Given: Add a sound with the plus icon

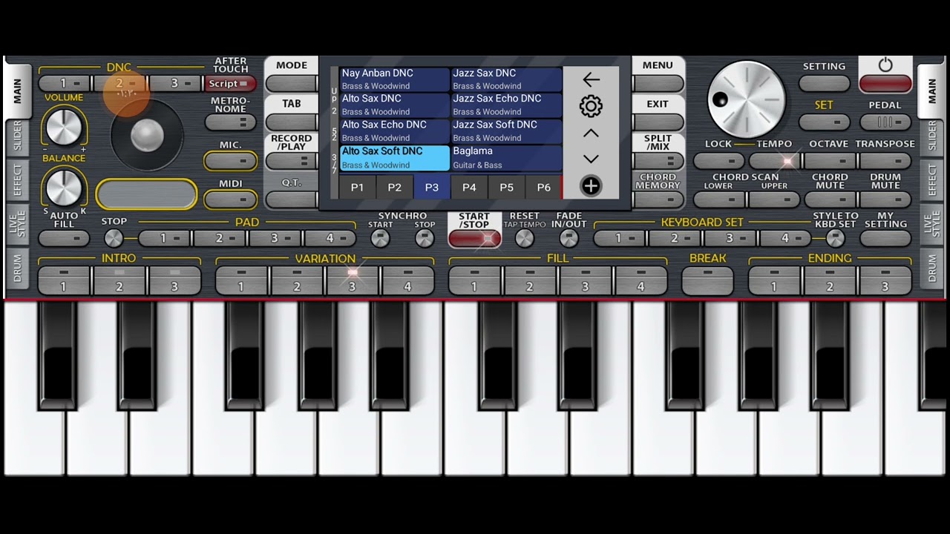Looking at the screenshot, I should tap(591, 186).
